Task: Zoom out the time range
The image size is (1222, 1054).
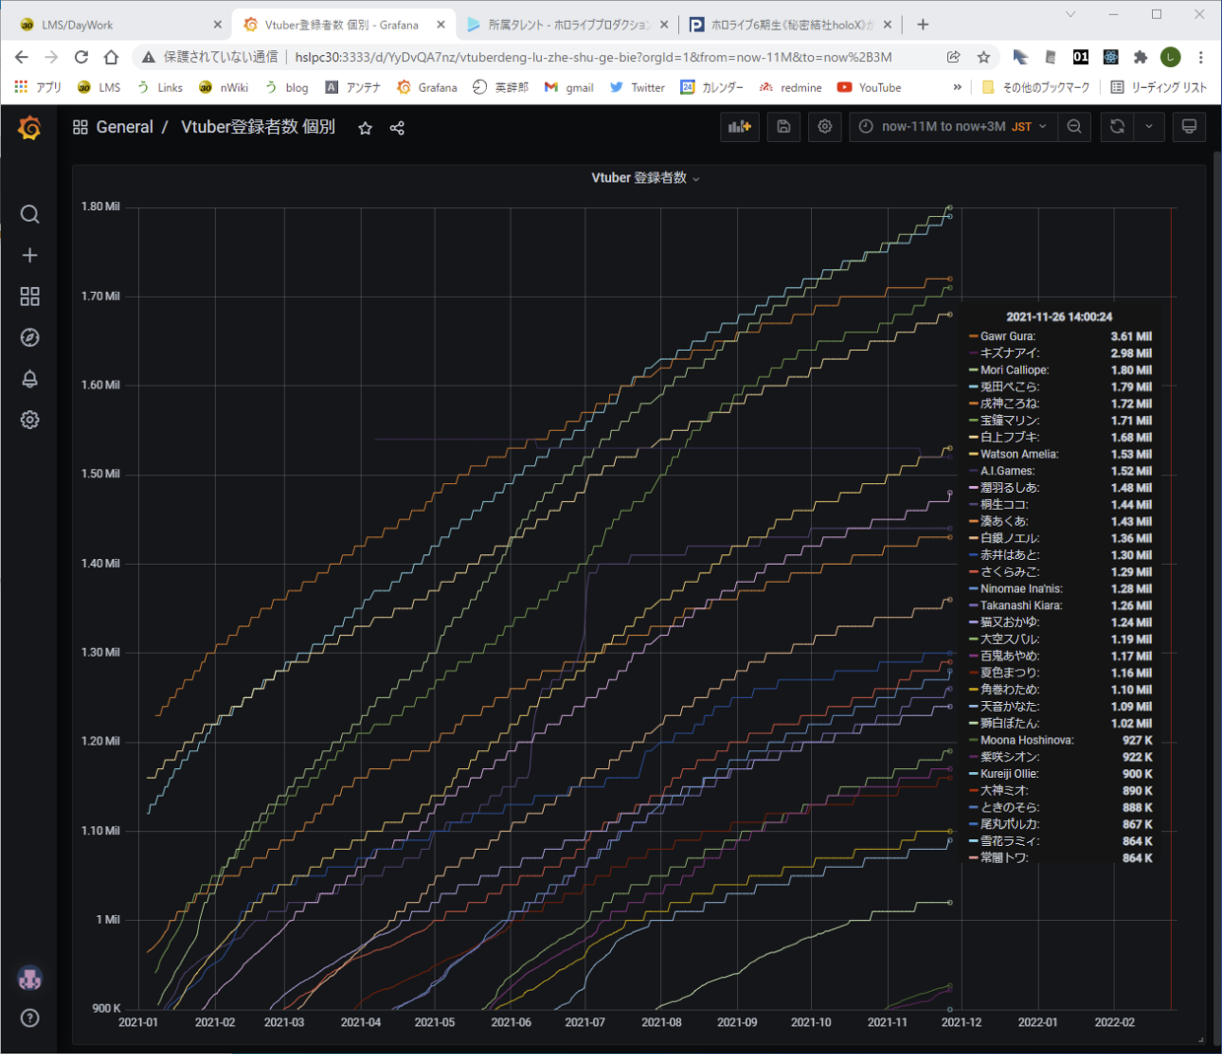Action: tap(1074, 127)
